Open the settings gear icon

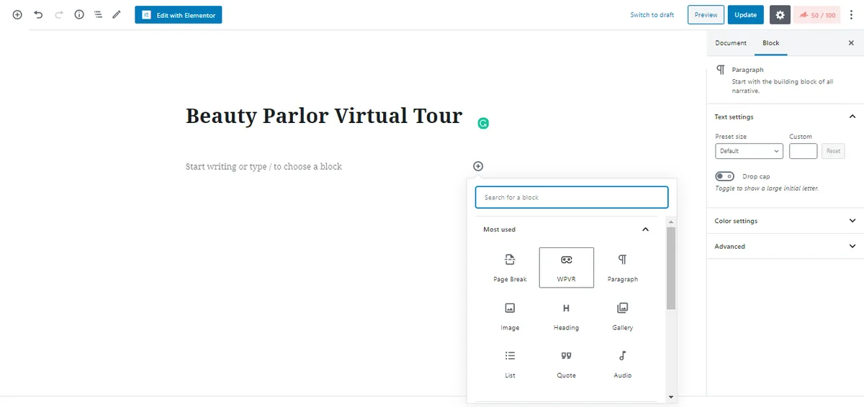point(780,14)
